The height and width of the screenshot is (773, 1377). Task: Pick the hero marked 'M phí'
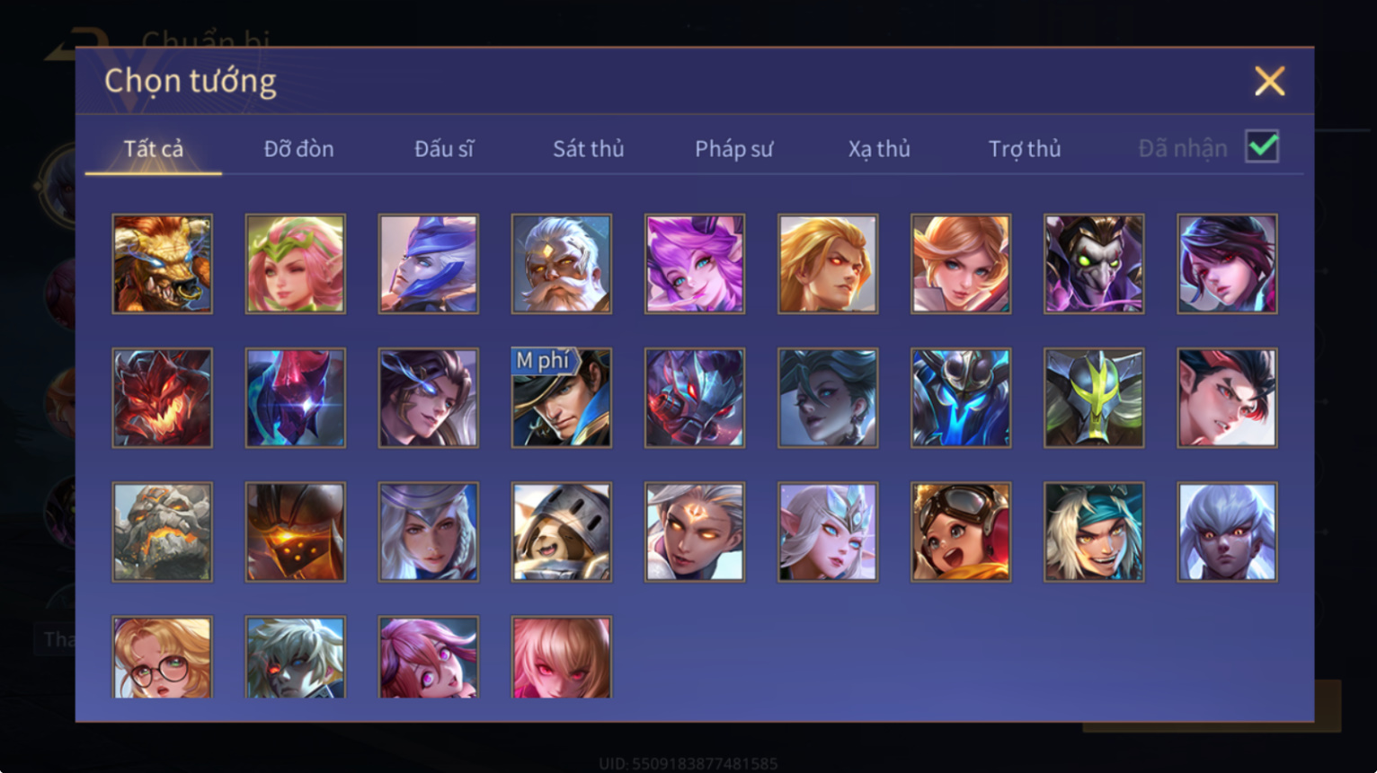(x=562, y=398)
